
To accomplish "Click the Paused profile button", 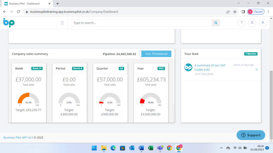I will 256,12.
